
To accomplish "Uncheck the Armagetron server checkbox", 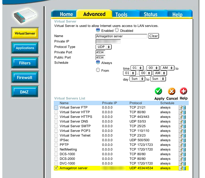I will pos(56,168).
